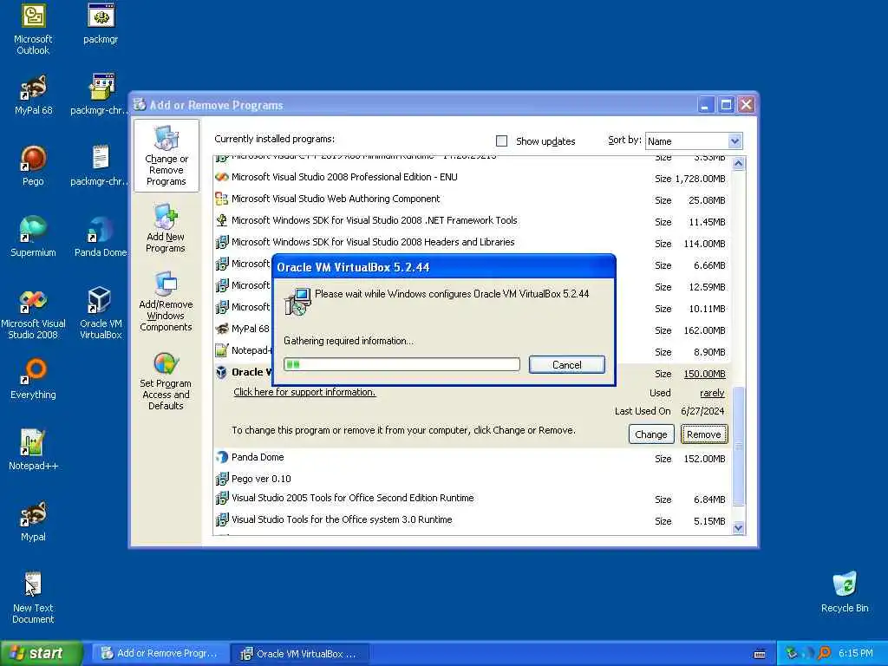Click Windows SDK Headers and Libraries icon
This screenshot has height=666, width=888.
[x=221, y=243]
